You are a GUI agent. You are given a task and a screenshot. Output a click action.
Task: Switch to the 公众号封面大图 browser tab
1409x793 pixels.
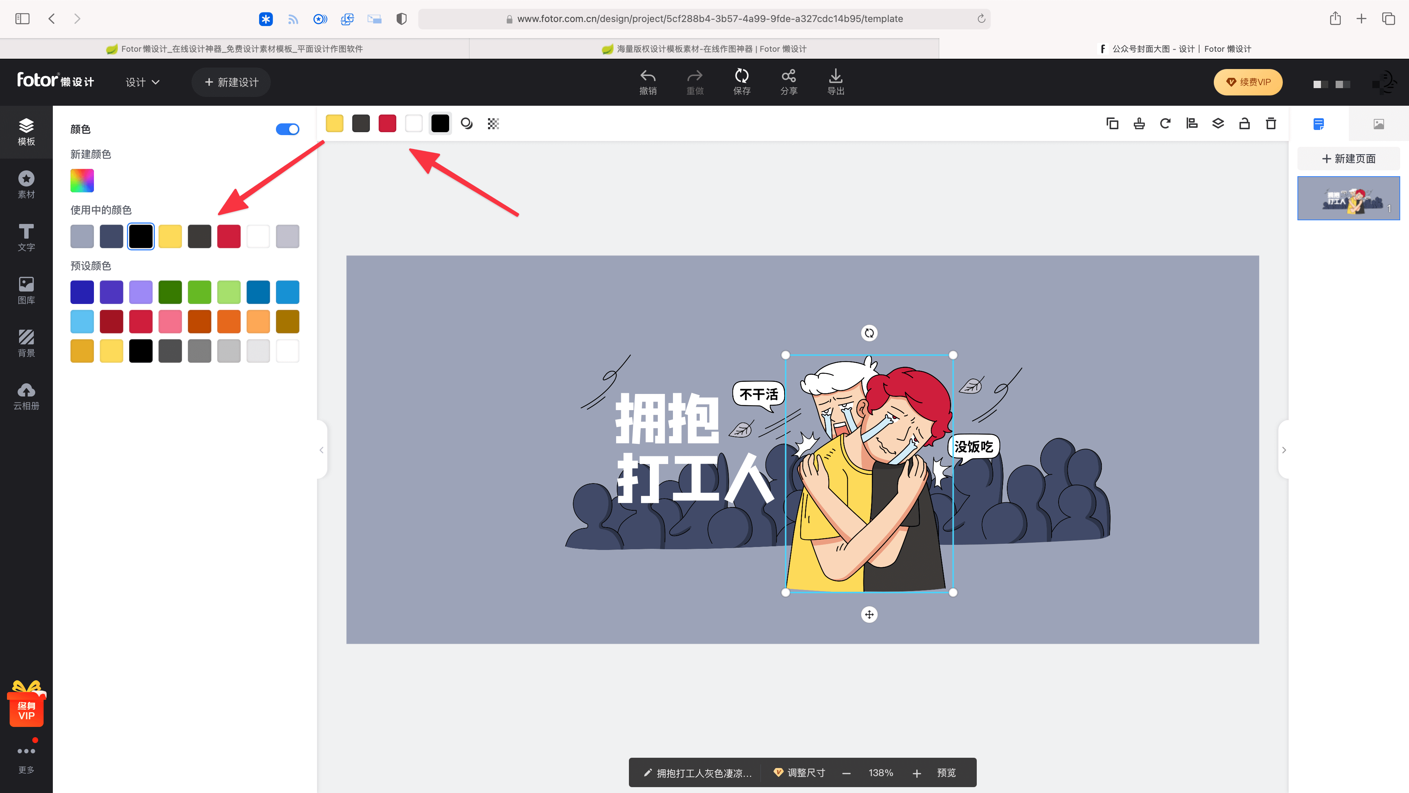[1174, 49]
